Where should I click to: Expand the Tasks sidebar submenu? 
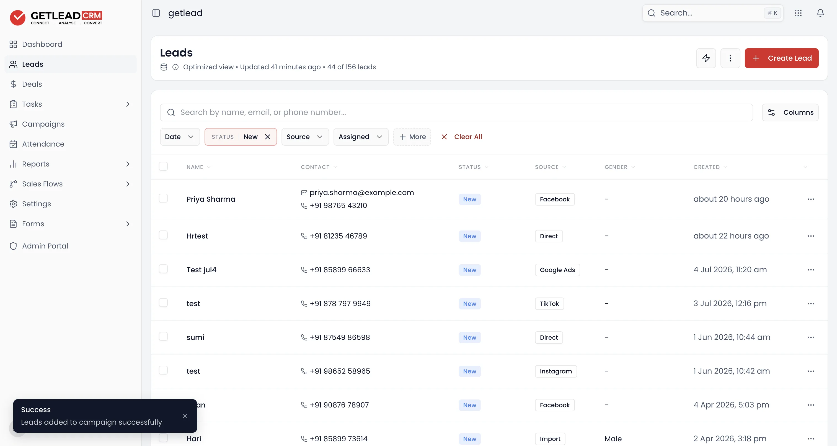point(128,104)
